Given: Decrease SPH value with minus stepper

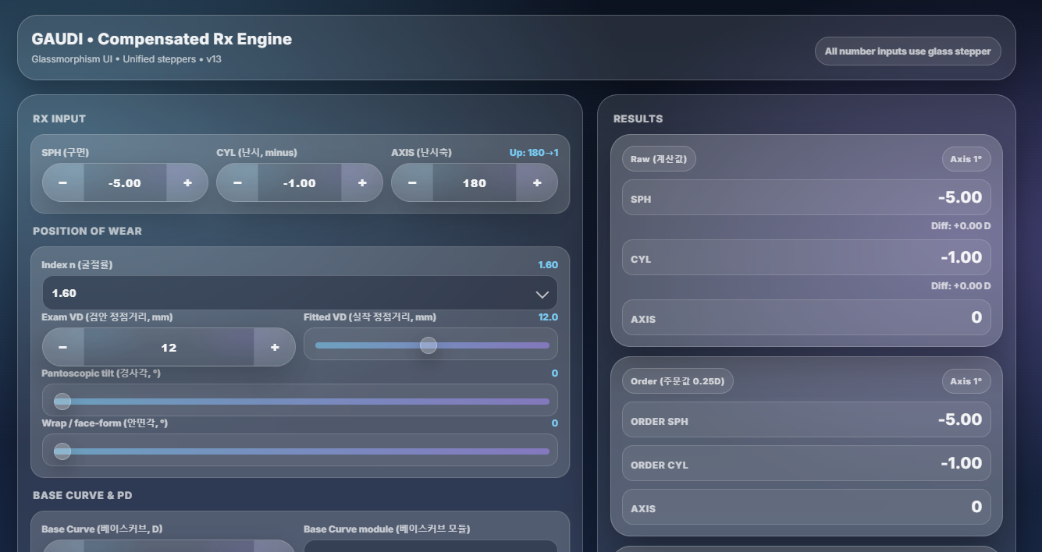Looking at the screenshot, I should 63,183.
